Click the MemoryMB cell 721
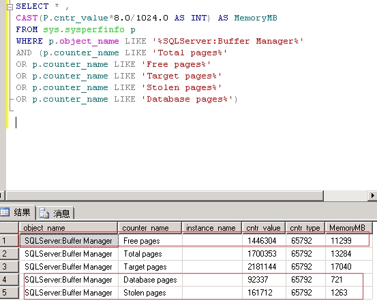The height and width of the screenshot is (303, 377). click(x=348, y=280)
